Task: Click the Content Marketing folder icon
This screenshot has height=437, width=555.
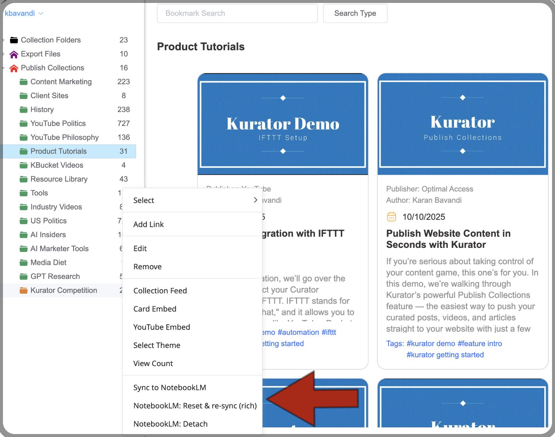Action: tap(24, 82)
